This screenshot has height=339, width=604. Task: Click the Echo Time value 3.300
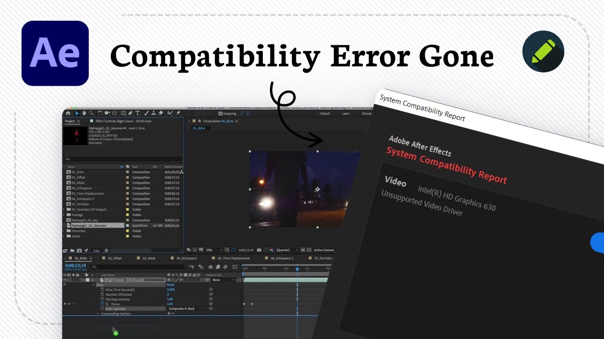click(171, 290)
